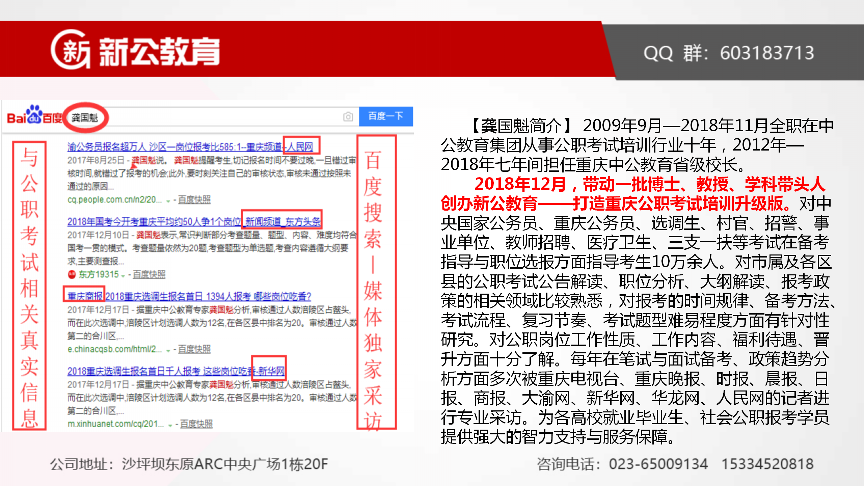Open result 渝公务员报名超万人 link
Image resolution: width=864 pixels, height=486 pixels.
tap(190, 147)
